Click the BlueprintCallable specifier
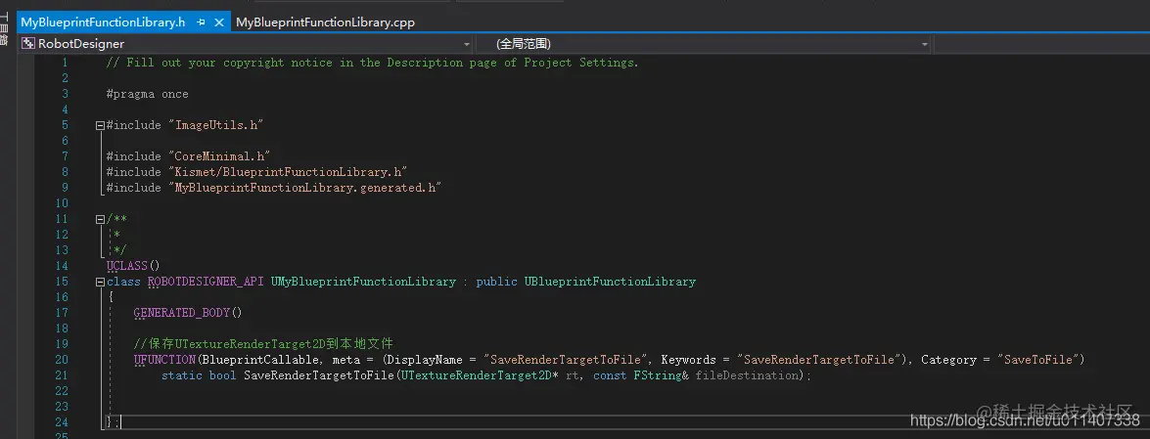Viewport: 1150px width, 439px height. (259, 360)
